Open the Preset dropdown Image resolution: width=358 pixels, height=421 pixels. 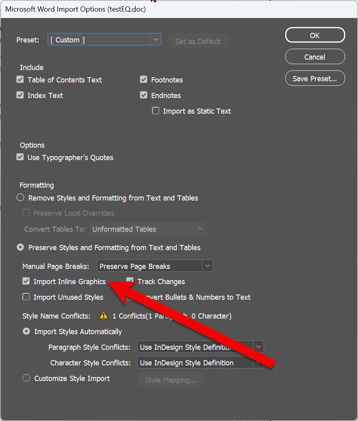coord(104,40)
